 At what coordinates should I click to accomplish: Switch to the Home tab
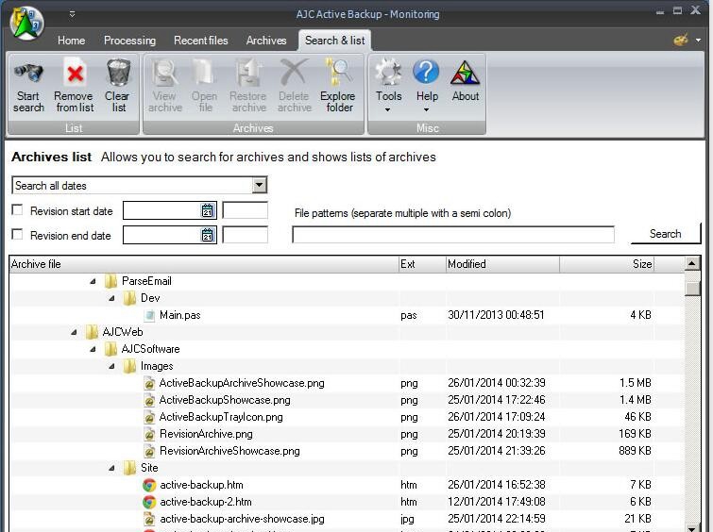[72, 41]
